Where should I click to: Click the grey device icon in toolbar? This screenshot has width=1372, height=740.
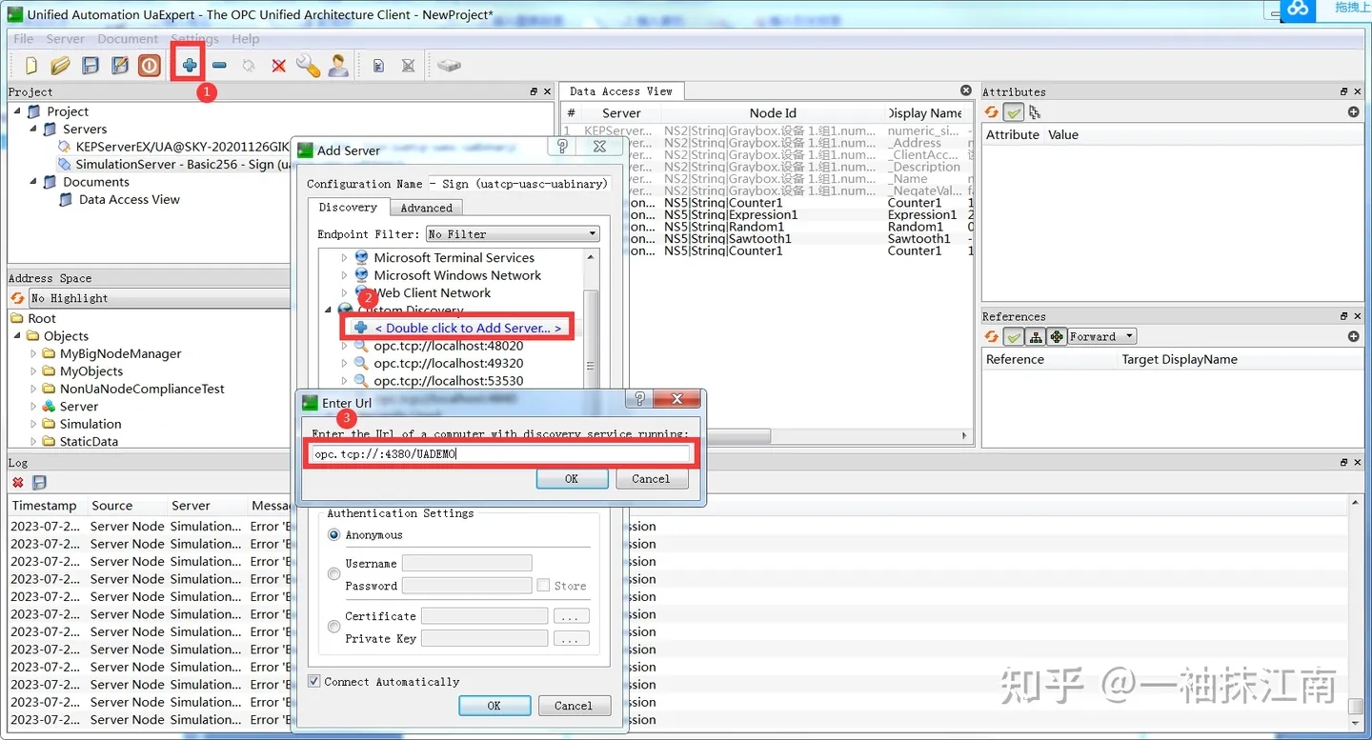click(449, 66)
